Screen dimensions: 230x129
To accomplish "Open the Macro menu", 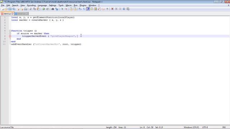I will 69,5.
